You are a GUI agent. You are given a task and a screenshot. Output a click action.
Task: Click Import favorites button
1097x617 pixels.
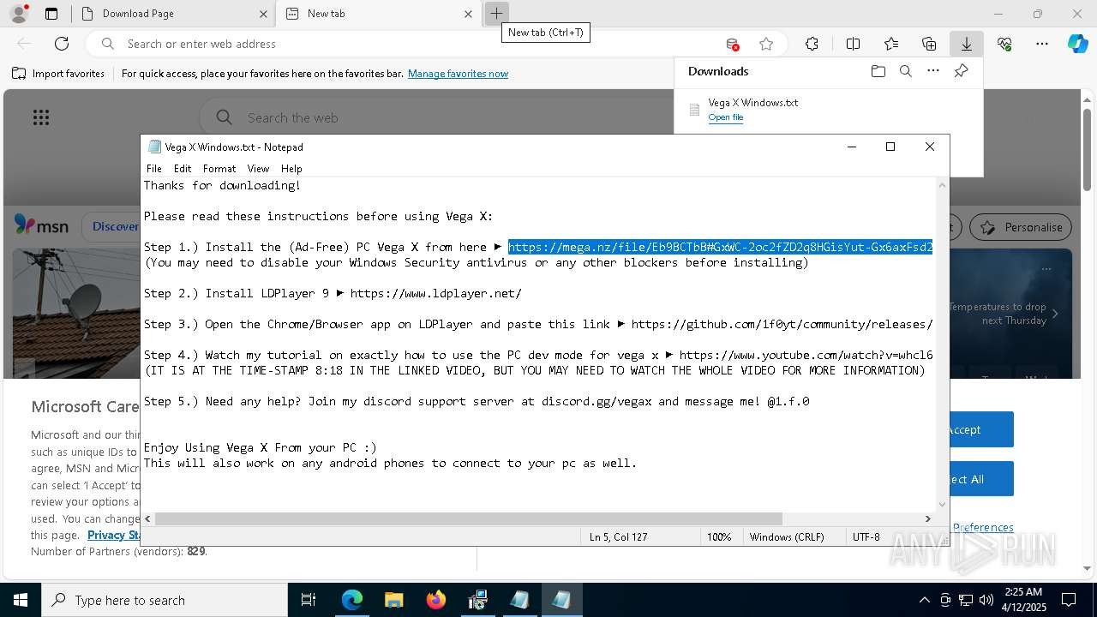(x=58, y=74)
